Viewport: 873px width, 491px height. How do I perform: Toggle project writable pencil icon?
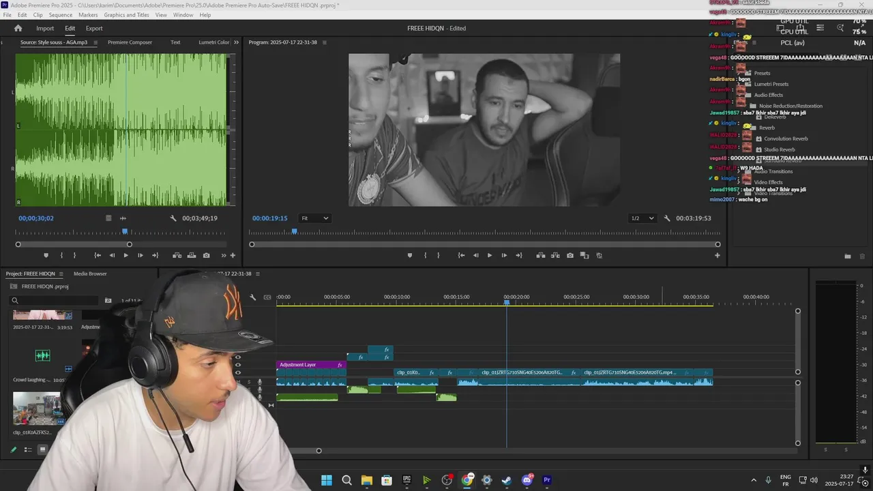point(13,449)
